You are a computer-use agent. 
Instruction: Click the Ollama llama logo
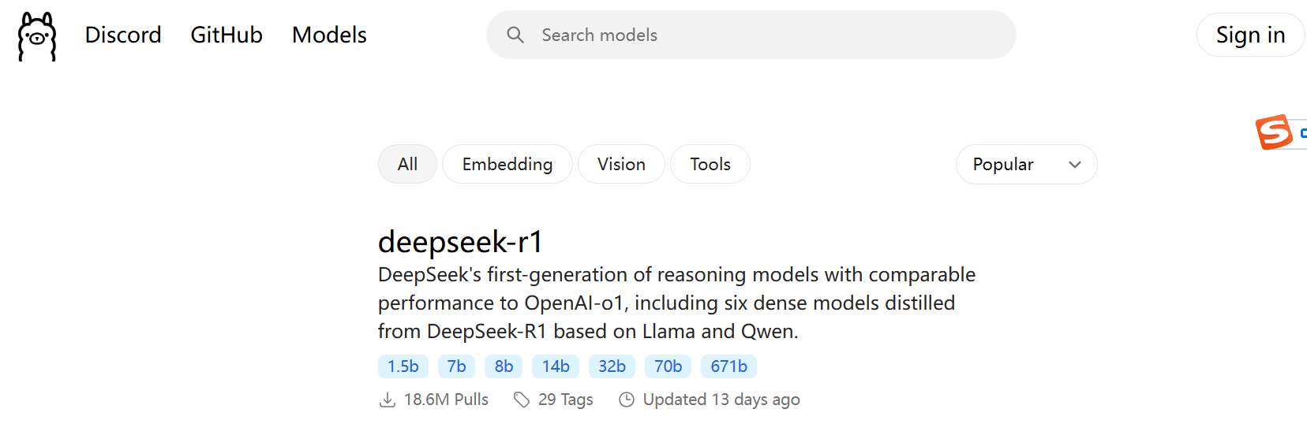click(37, 36)
